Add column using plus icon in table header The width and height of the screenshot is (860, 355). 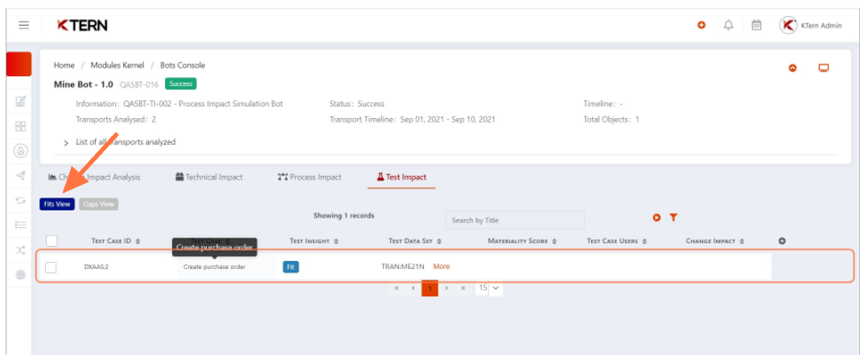783,240
